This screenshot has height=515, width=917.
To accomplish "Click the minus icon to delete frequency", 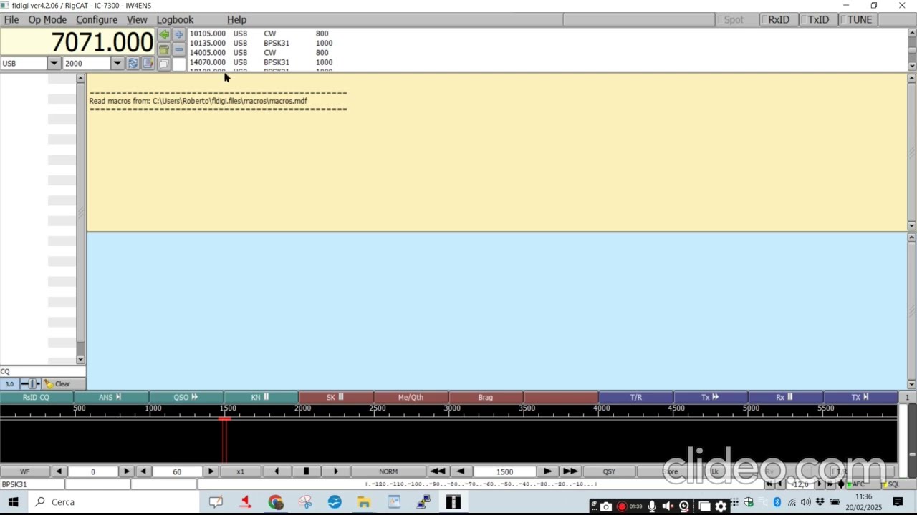I will [x=179, y=49].
